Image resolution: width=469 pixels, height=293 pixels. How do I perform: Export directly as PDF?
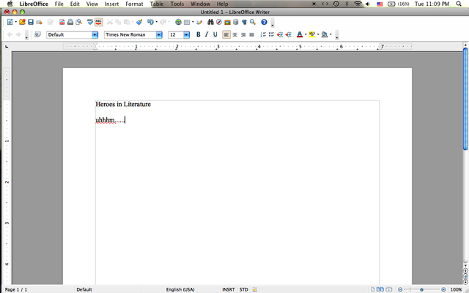62,22
